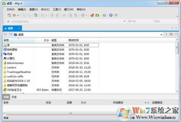This screenshot has width=181, height=122.
Task: Select the waifu2x-caffe folder
Action: 51,76
